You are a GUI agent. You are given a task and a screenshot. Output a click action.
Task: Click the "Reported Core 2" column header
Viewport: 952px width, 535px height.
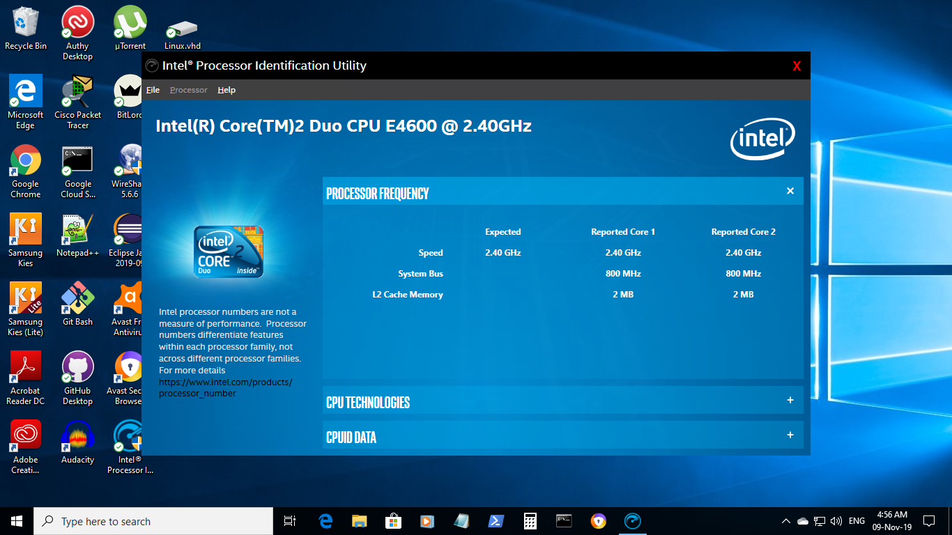(x=744, y=232)
